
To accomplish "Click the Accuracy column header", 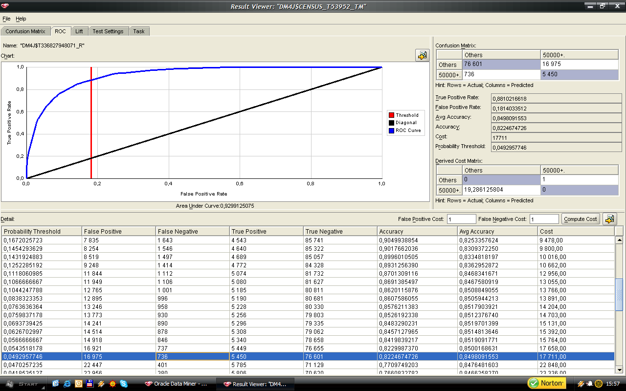I will click(x=417, y=231).
